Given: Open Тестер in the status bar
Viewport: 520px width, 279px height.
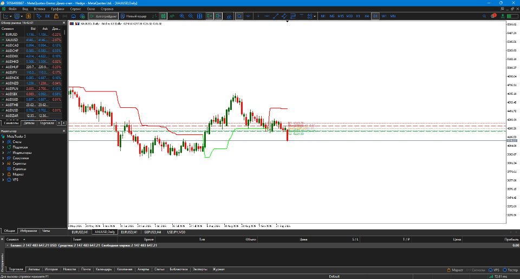Looking at the screenshot, I should 510,270.
